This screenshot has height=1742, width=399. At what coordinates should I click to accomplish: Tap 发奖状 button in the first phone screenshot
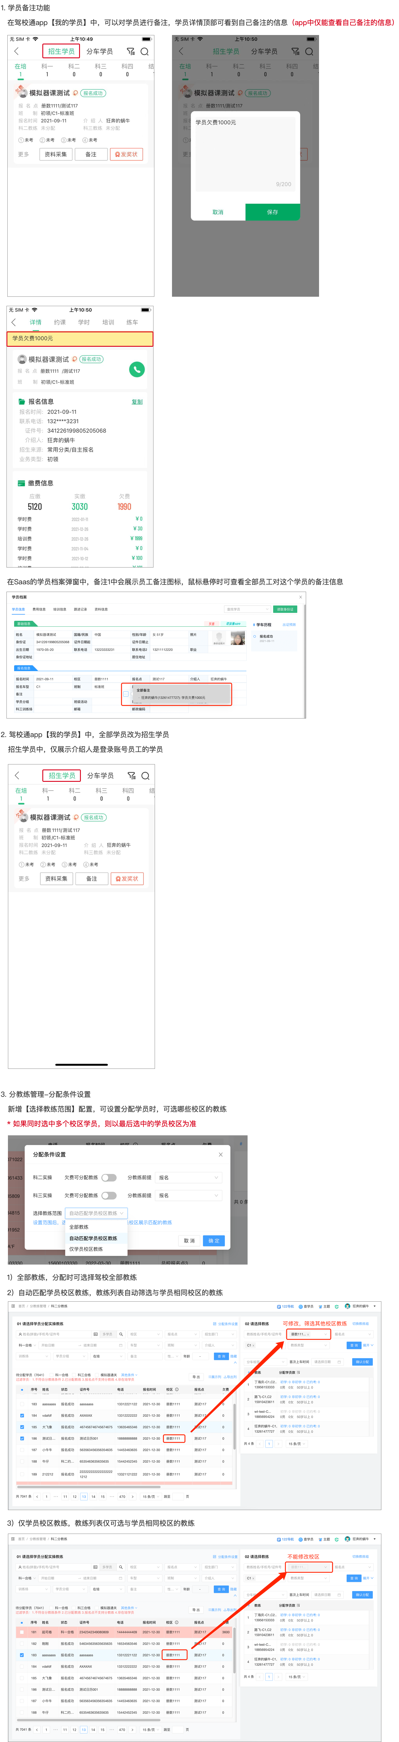point(126,154)
